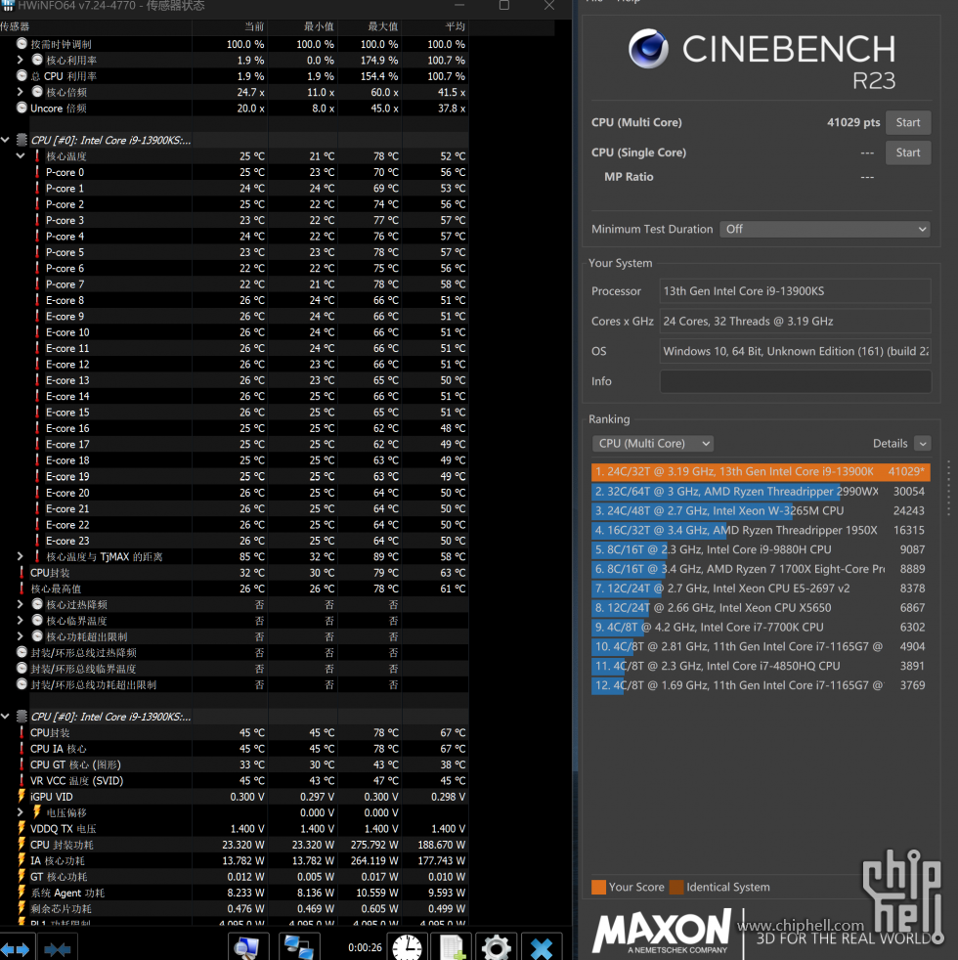Start the CPU (Single Core) test
Viewport: 958px width, 960px height.
908,153
